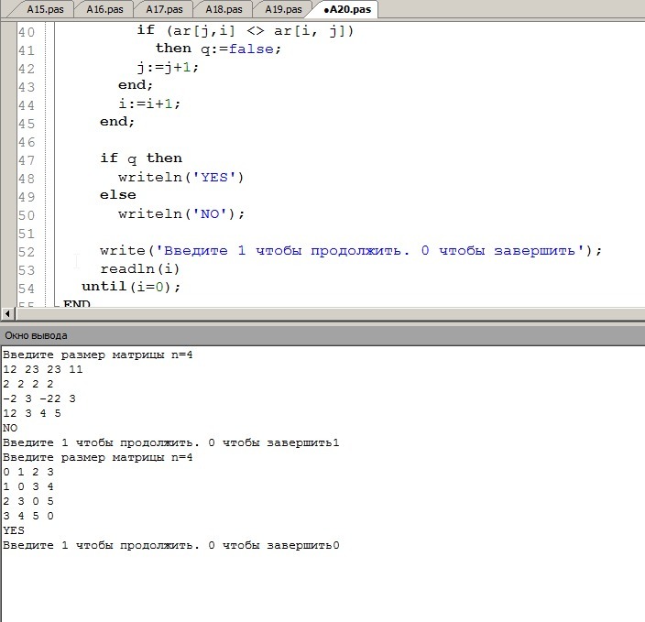Click the horizontal scrollbar left arrow
This screenshot has width=645, height=622.
7,314
